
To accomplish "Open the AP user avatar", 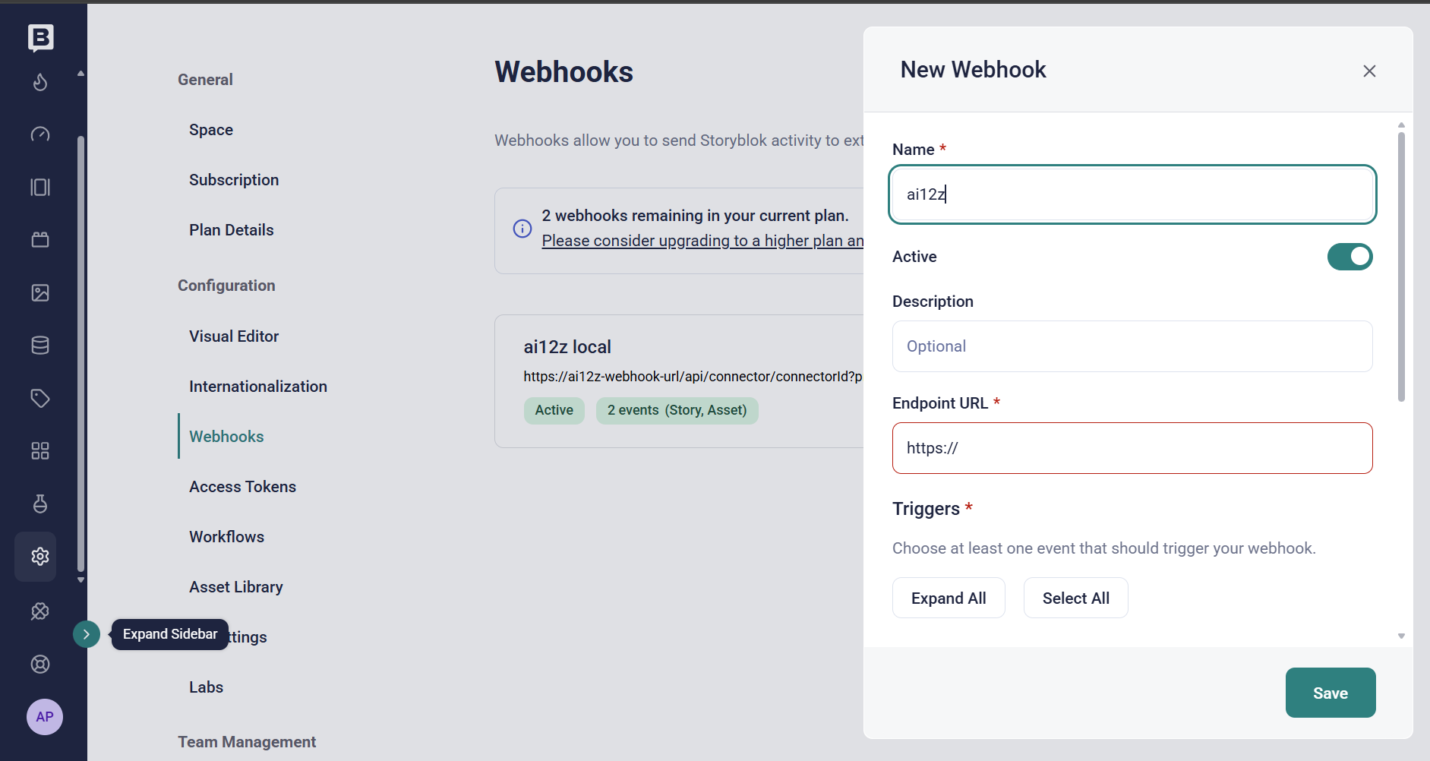I will (x=45, y=717).
